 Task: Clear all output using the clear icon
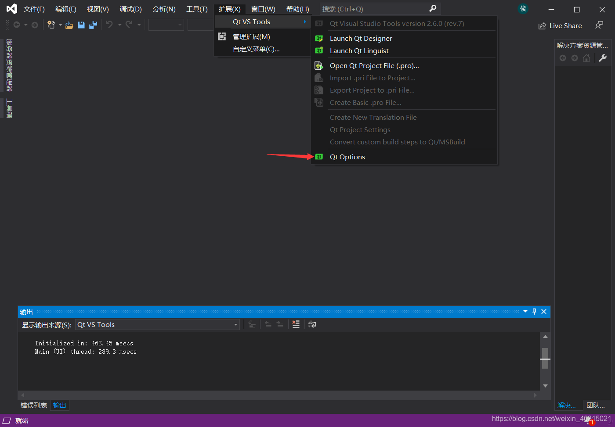[x=296, y=324]
